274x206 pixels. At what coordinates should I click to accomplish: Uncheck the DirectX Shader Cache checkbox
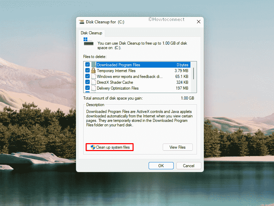88,82
